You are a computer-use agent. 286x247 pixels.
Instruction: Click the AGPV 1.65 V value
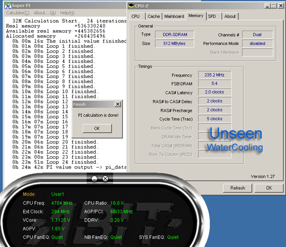tap(58, 229)
